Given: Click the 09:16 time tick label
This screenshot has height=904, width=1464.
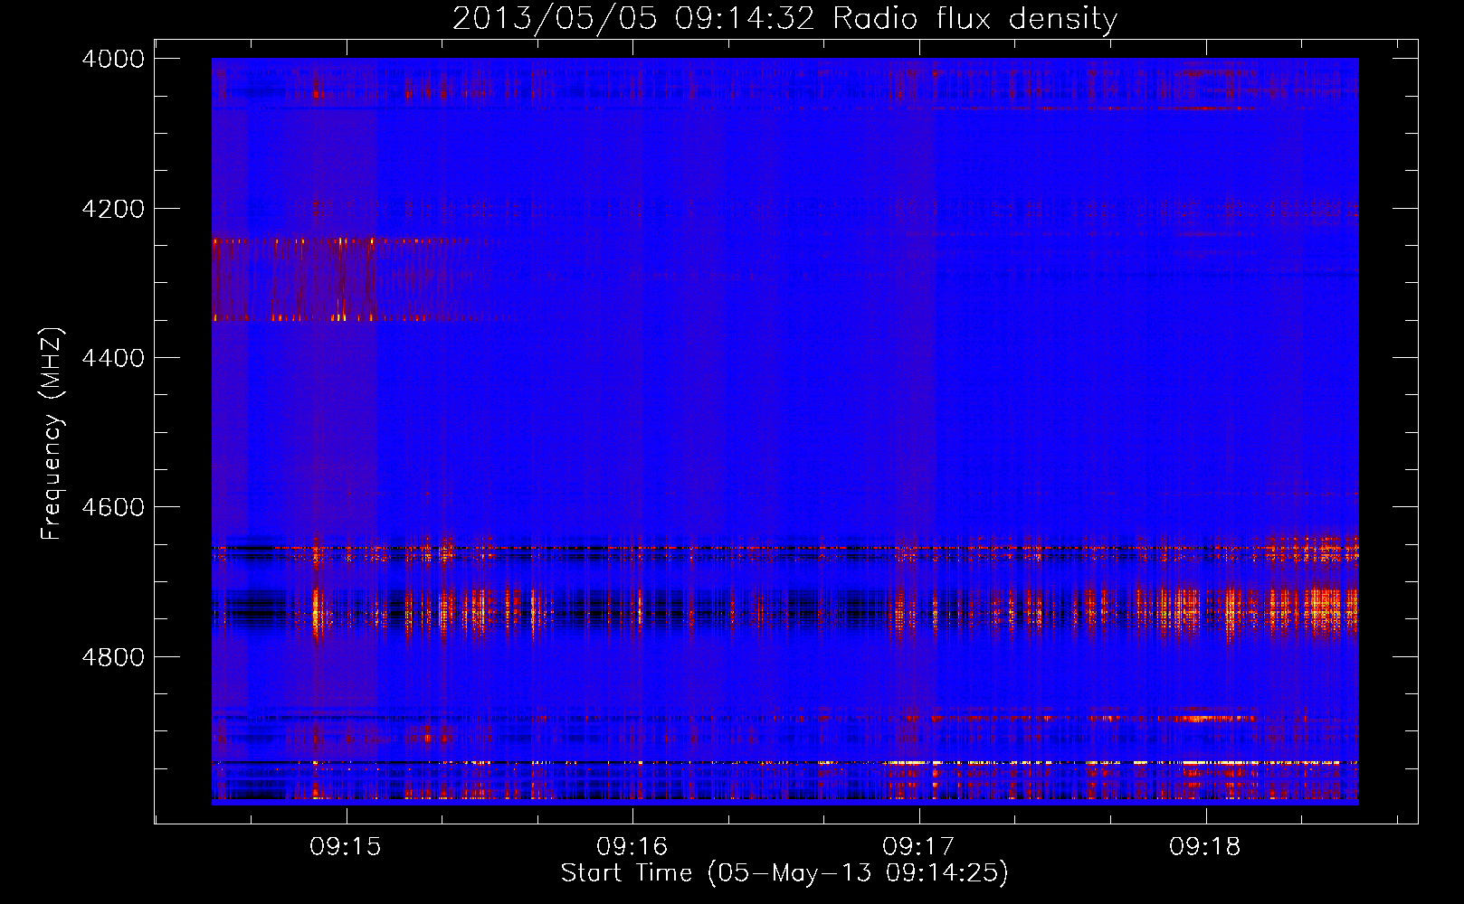Looking at the screenshot, I should (x=632, y=847).
